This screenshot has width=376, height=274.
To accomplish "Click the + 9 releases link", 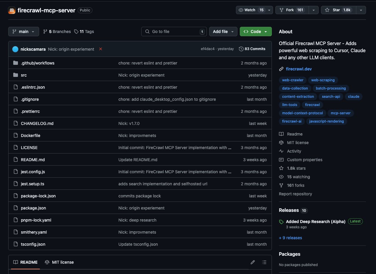I will point(290,238).
